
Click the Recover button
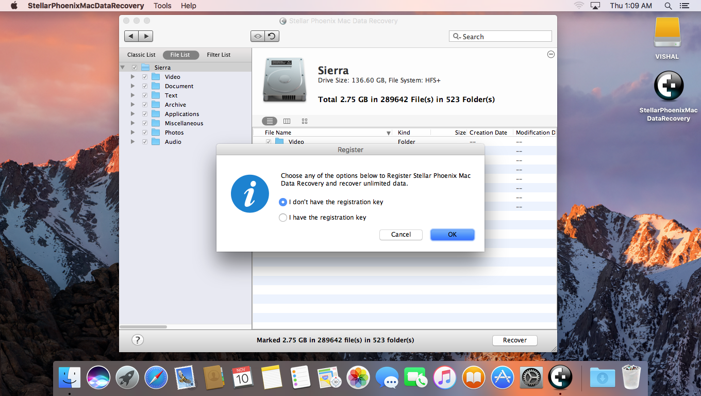coord(515,340)
